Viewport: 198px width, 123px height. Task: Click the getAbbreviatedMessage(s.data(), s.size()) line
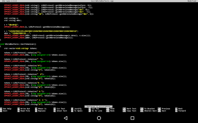(x=47, y=35)
